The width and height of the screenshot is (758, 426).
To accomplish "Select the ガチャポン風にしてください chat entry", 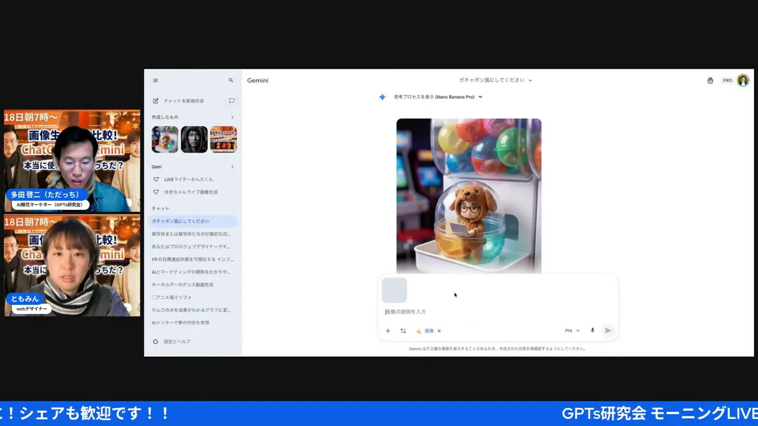I will point(181,221).
